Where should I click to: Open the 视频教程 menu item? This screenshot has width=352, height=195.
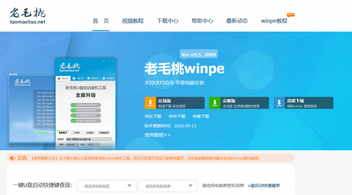(133, 21)
